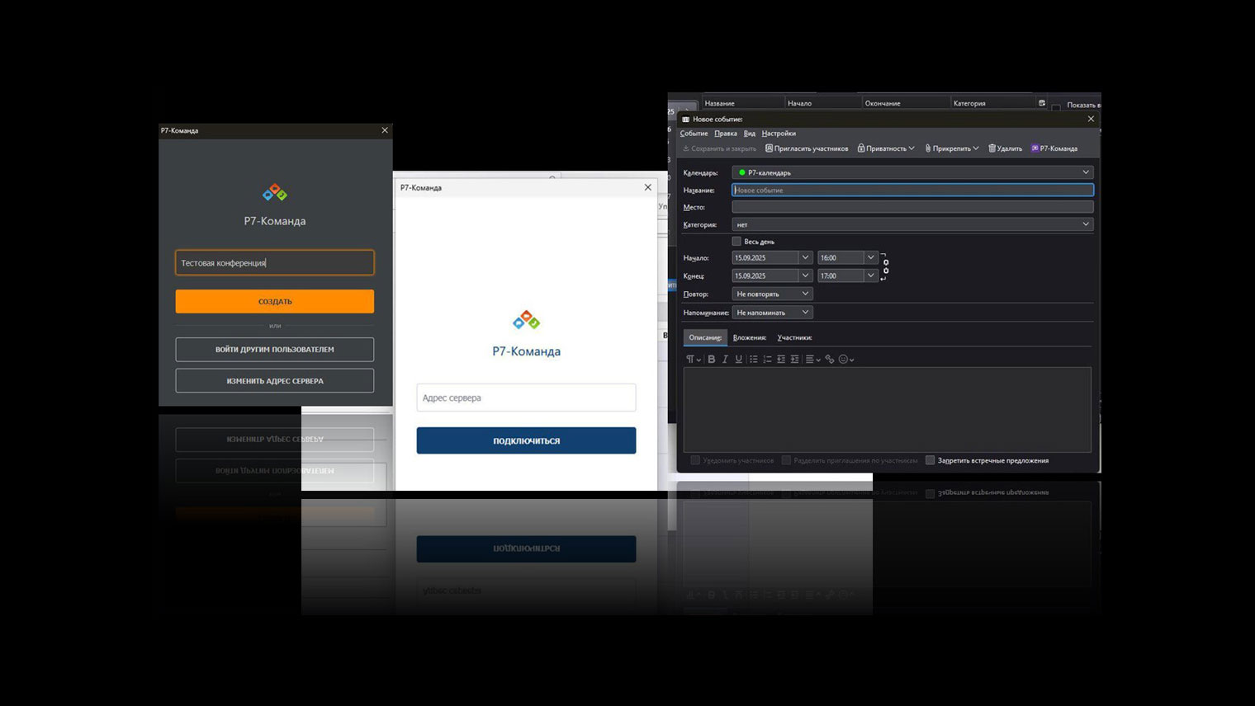1255x706 pixels.
Task: Open the emoji smiley picker
Action: point(843,360)
